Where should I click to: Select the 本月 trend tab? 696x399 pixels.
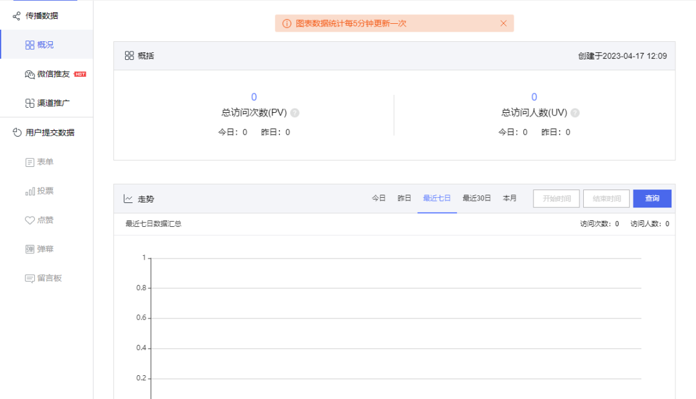(510, 199)
